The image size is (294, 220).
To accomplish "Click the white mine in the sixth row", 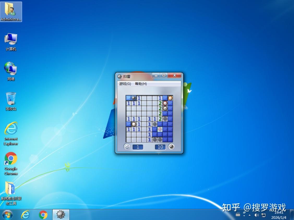I will click(134, 124).
